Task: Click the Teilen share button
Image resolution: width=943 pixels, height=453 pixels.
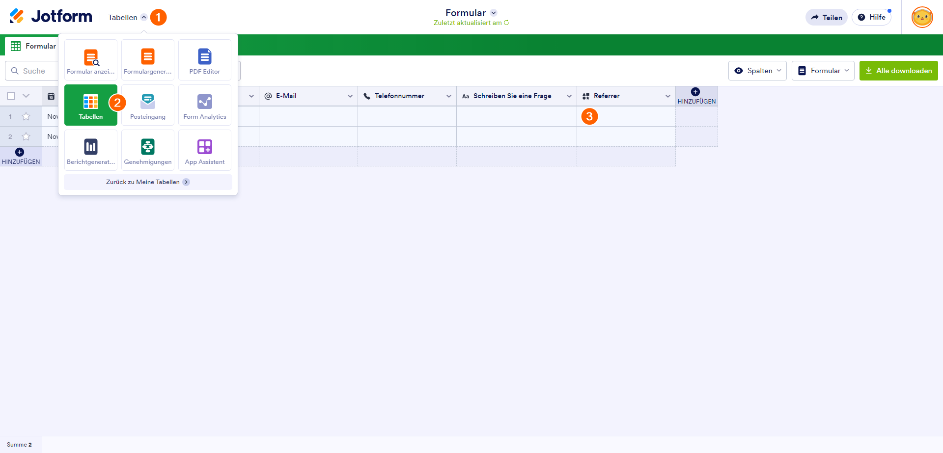Action: pos(827,17)
